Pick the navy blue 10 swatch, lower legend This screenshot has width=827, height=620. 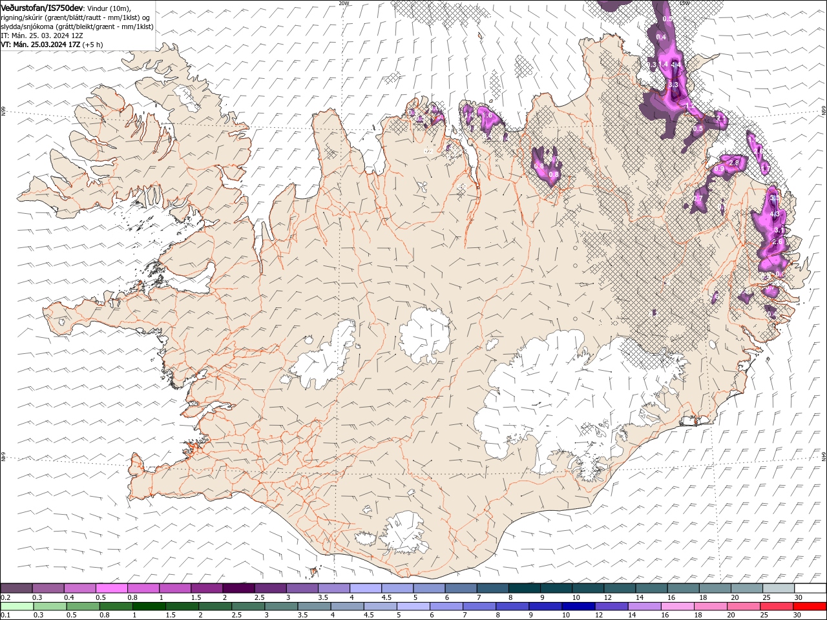[578, 606]
